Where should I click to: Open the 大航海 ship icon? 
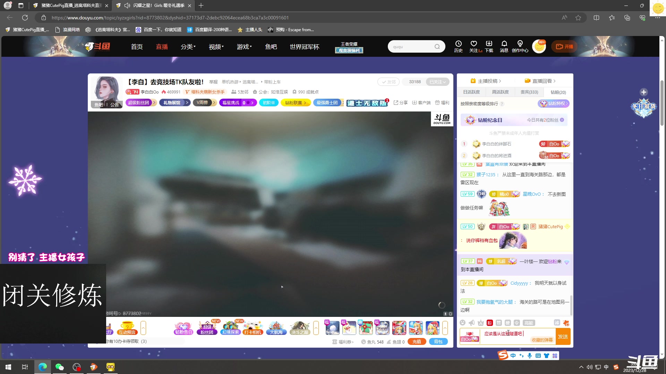276,328
